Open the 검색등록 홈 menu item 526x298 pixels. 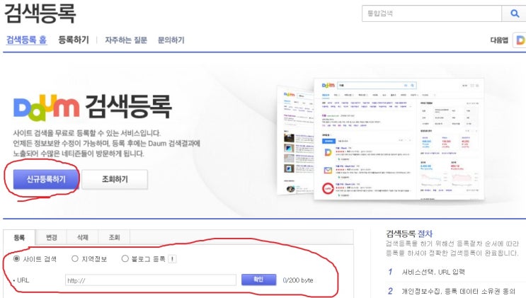click(26, 40)
